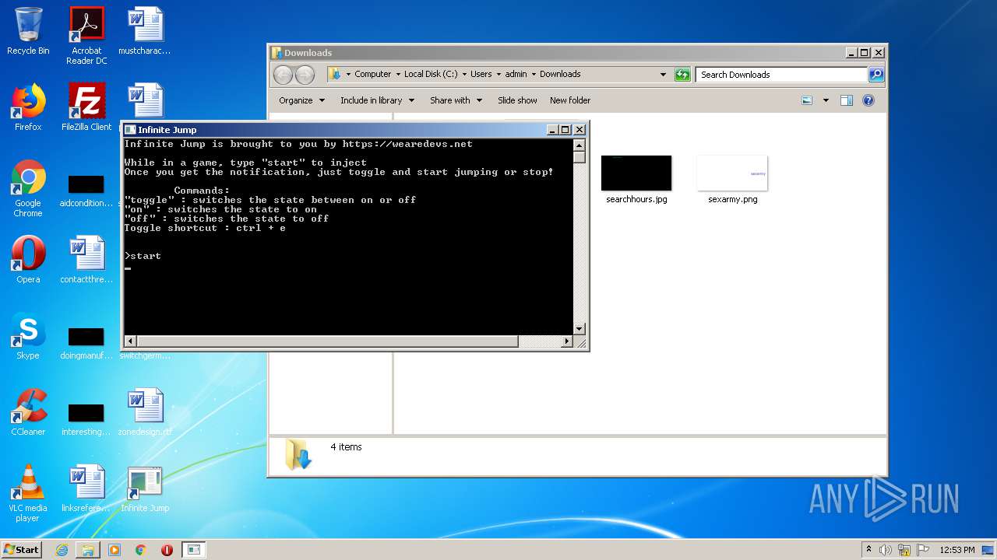Click Internet Explorer taskbar icon
Screen dimensions: 997x560
click(62, 550)
